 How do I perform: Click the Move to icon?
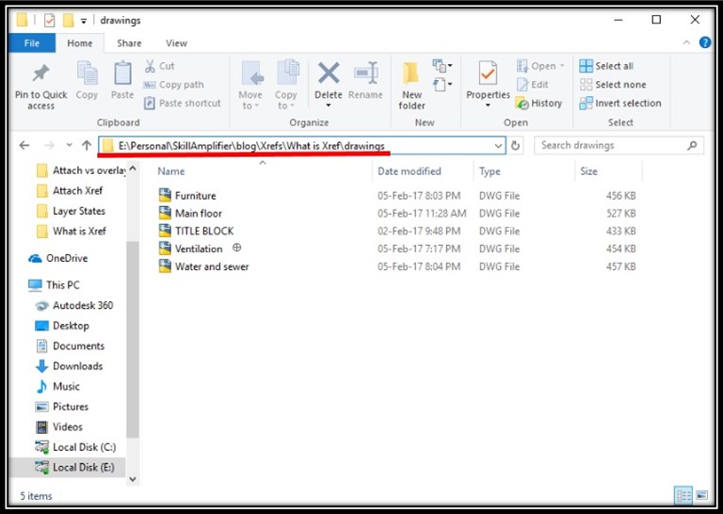(251, 73)
